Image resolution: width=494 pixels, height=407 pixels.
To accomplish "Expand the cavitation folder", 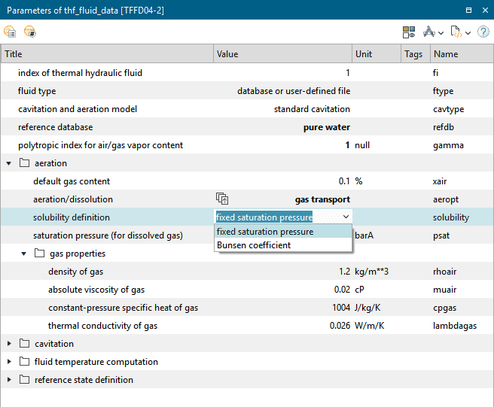I will click(x=8, y=344).
